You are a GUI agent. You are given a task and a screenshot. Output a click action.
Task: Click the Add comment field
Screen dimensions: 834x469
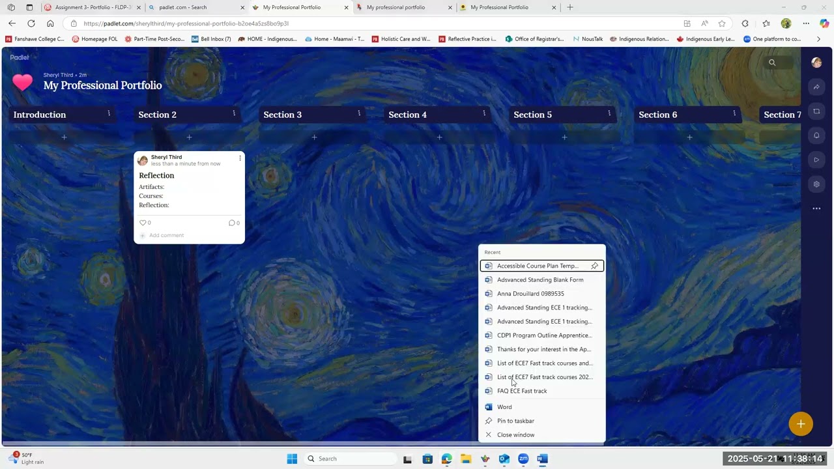166,235
